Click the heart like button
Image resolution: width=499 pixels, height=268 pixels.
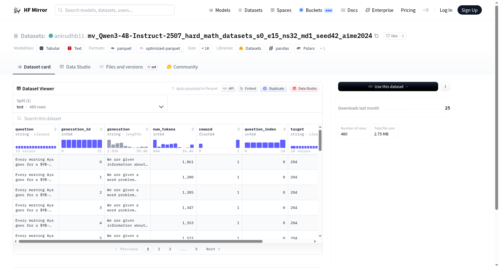(392, 36)
